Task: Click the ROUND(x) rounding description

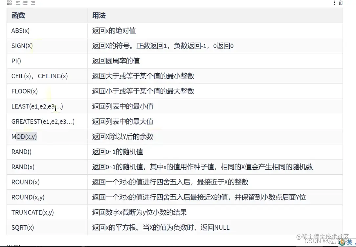Action: pyautogui.click(x=170, y=182)
